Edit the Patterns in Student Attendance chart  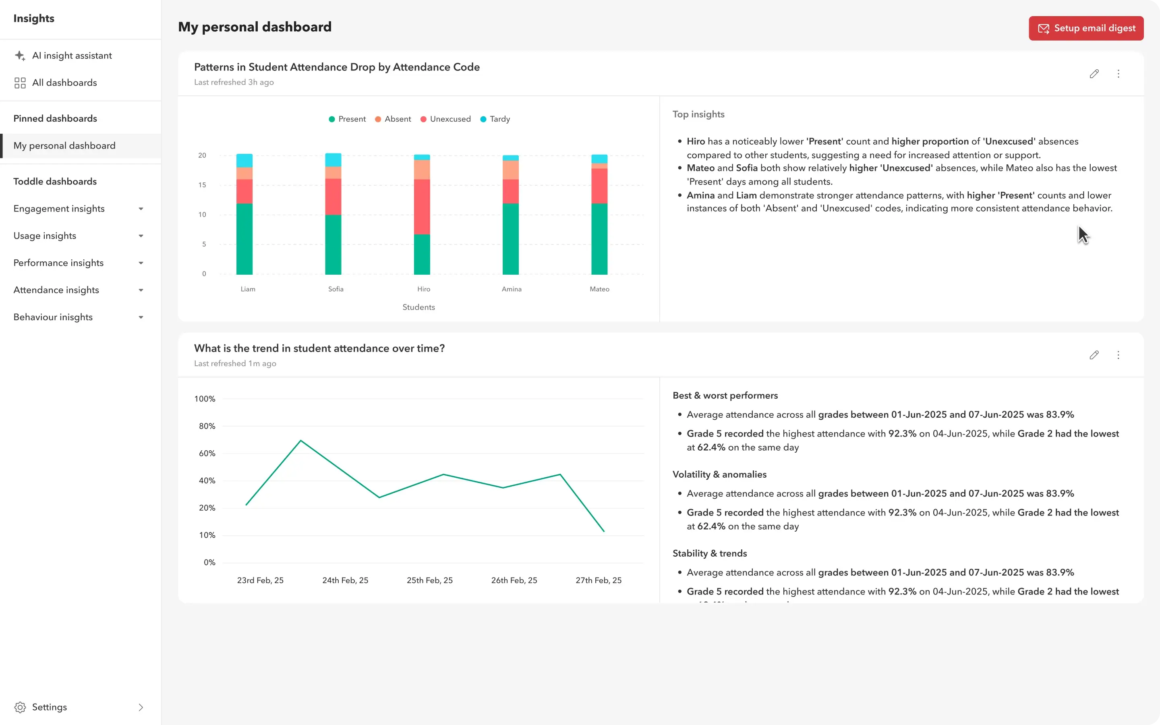click(x=1094, y=74)
